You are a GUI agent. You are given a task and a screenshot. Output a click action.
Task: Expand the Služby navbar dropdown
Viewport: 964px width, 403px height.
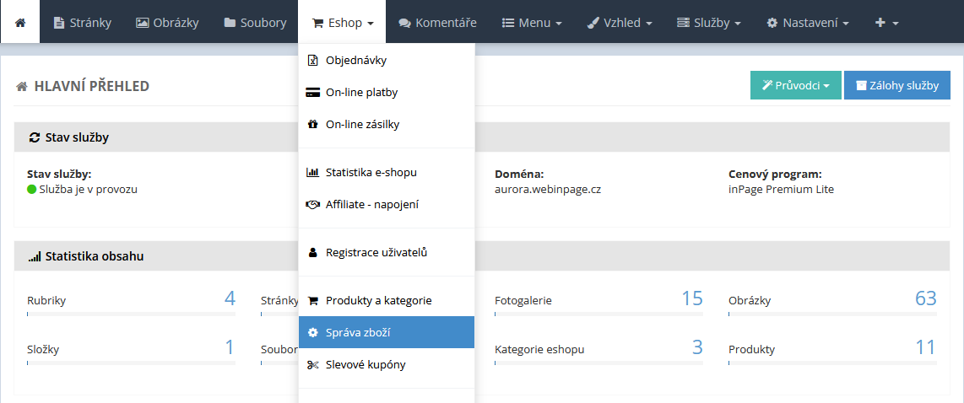point(709,23)
